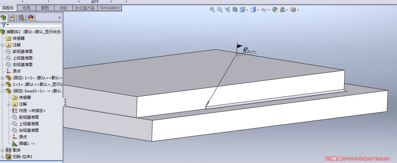This screenshot has height=163, width=397.
Task: Select the 配合 mates folder
Action: (13, 150)
